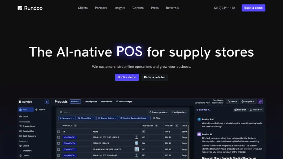The image size is (283, 159).
Task: Check the box for product N5491X-001
Action: (58, 155)
